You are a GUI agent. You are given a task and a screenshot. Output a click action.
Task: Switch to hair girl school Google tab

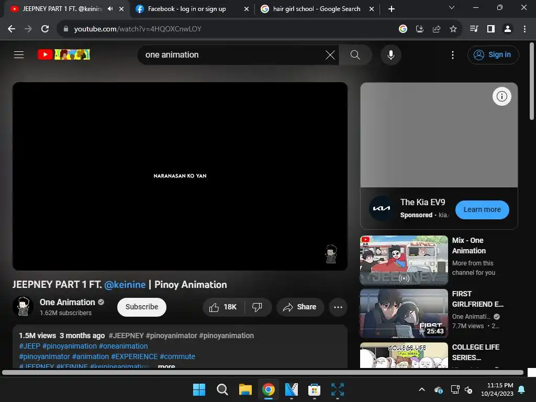click(317, 9)
